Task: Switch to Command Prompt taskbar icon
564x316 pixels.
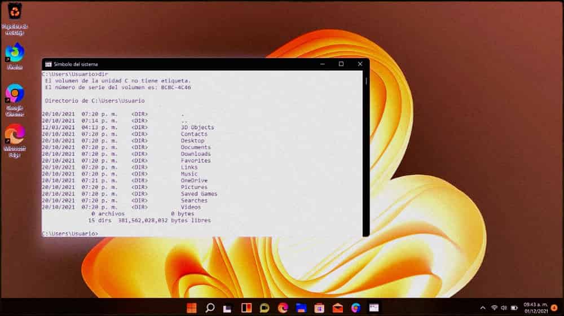Action: click(374, 308)
